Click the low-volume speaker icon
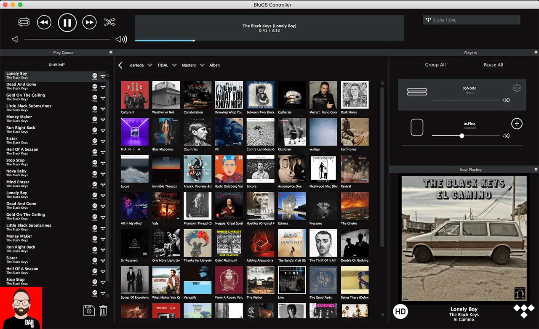This screenshot has width=539, height=329. (x=15, y=39)
